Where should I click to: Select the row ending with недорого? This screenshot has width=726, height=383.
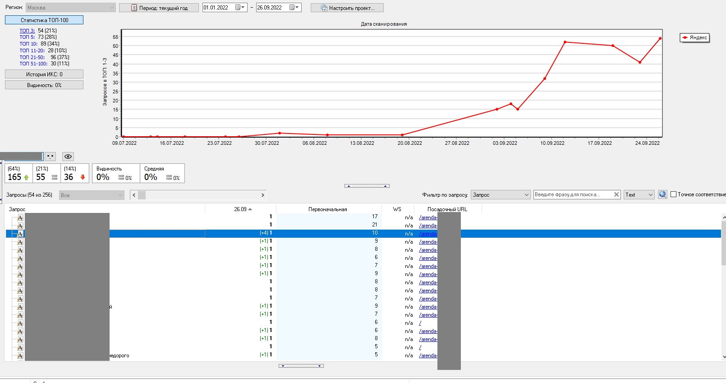[x=363, y=355]
